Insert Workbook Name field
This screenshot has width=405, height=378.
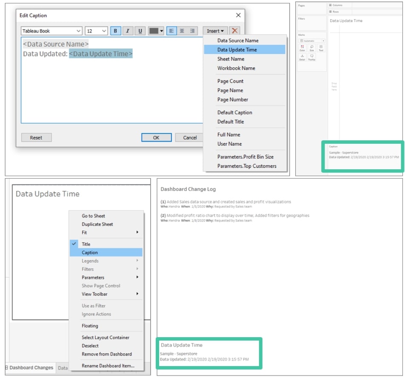245,68
